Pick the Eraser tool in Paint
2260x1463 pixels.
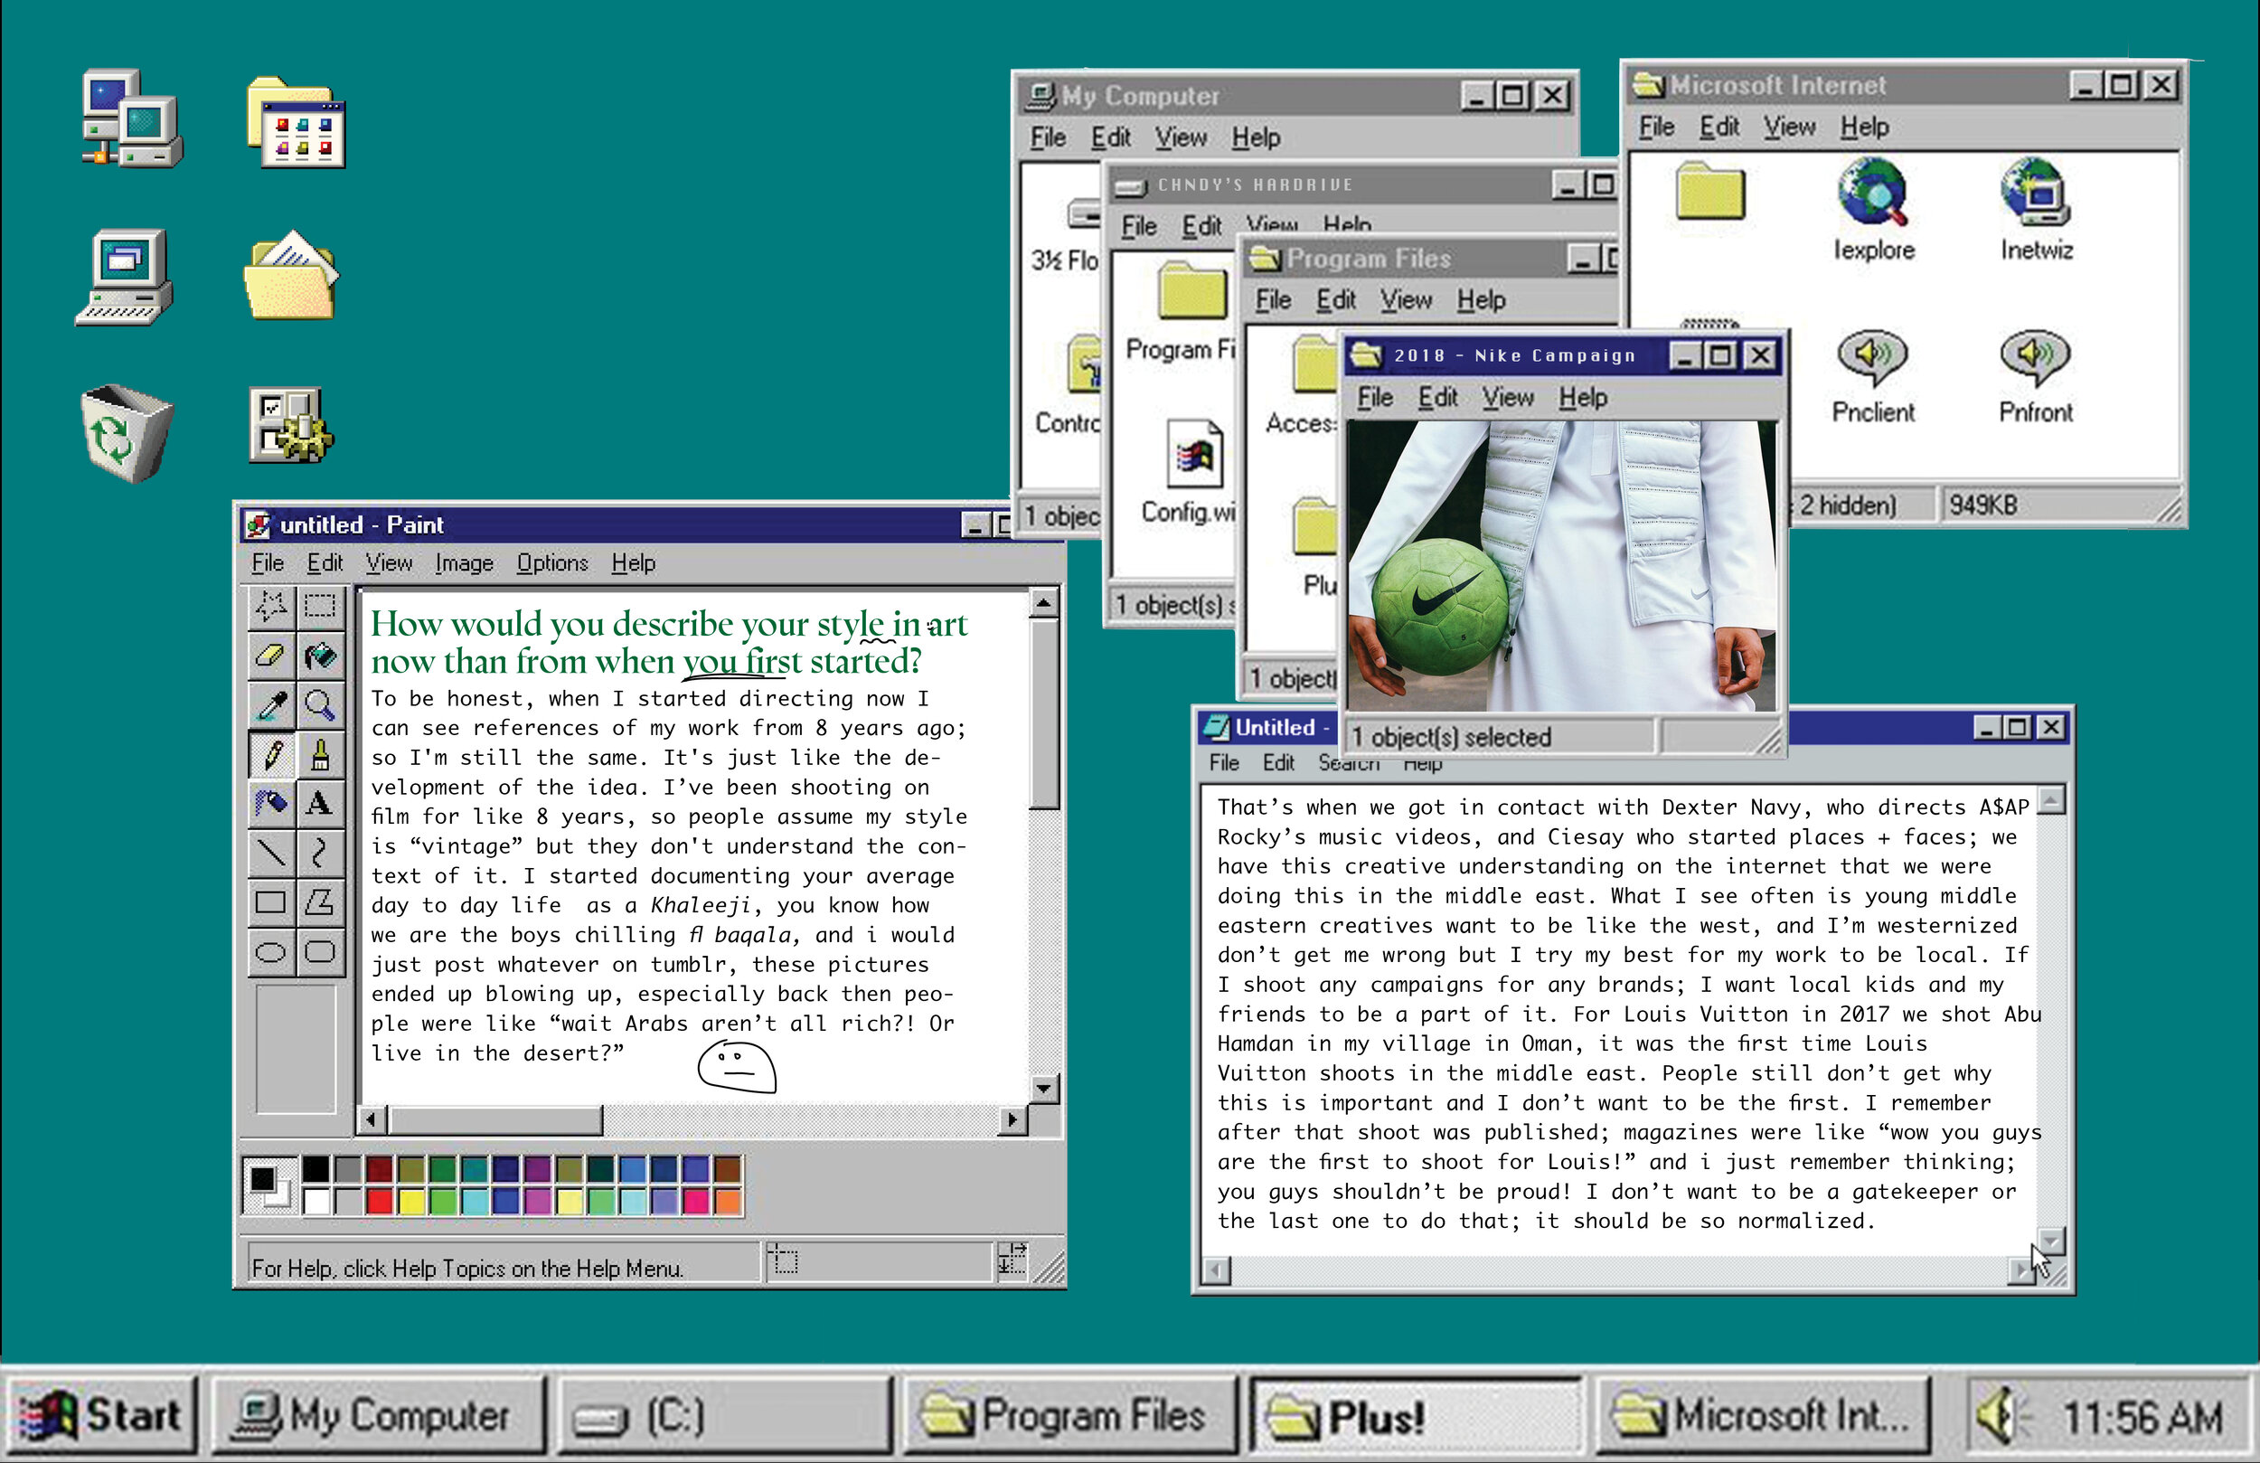coord(271,656)
